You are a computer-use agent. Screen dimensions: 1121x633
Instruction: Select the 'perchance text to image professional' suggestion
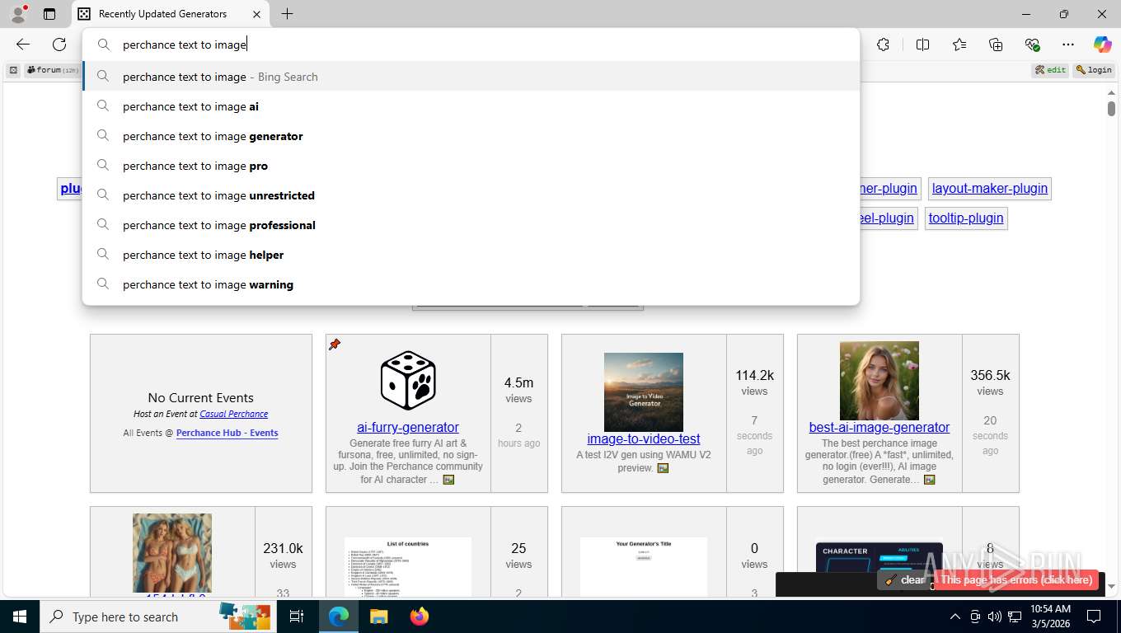tap(471, 225)
